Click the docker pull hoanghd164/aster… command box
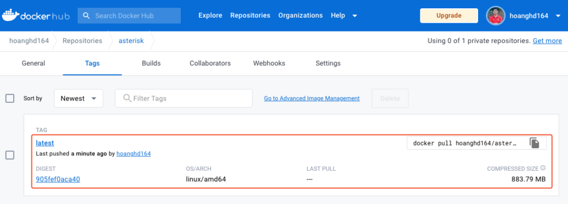Viewport: 568px width, 204px height. click(476, 143)
